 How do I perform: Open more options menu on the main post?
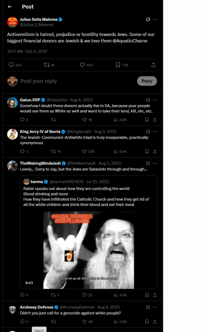(155, 19)
